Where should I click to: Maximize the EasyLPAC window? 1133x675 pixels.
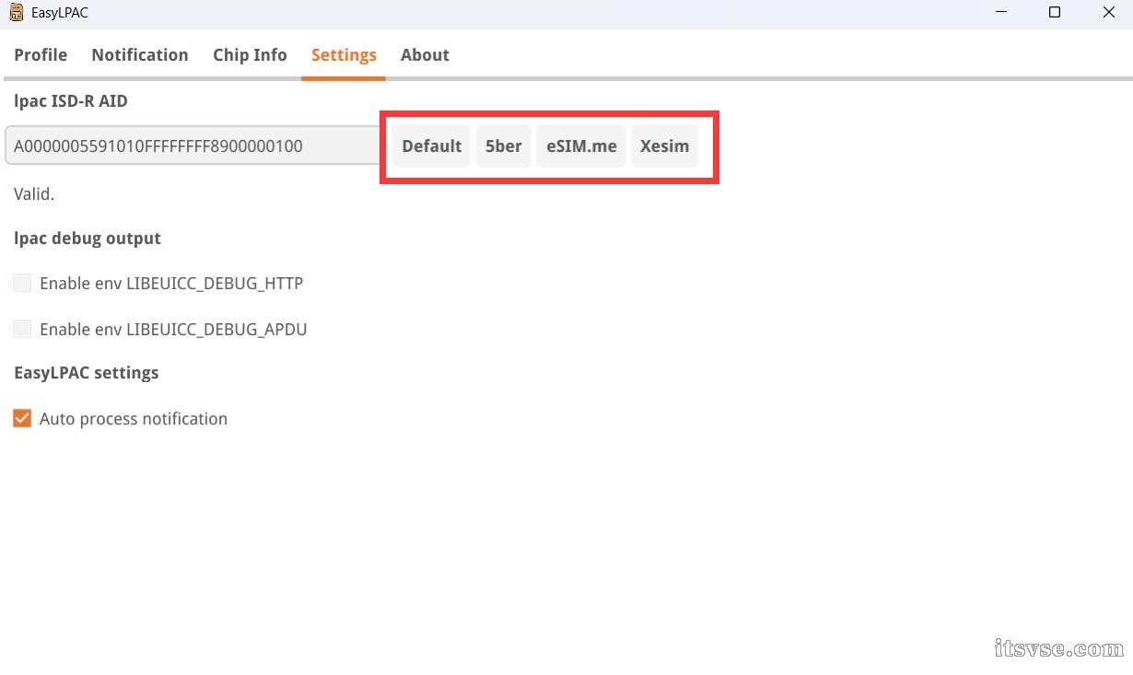pos(1055,13)
